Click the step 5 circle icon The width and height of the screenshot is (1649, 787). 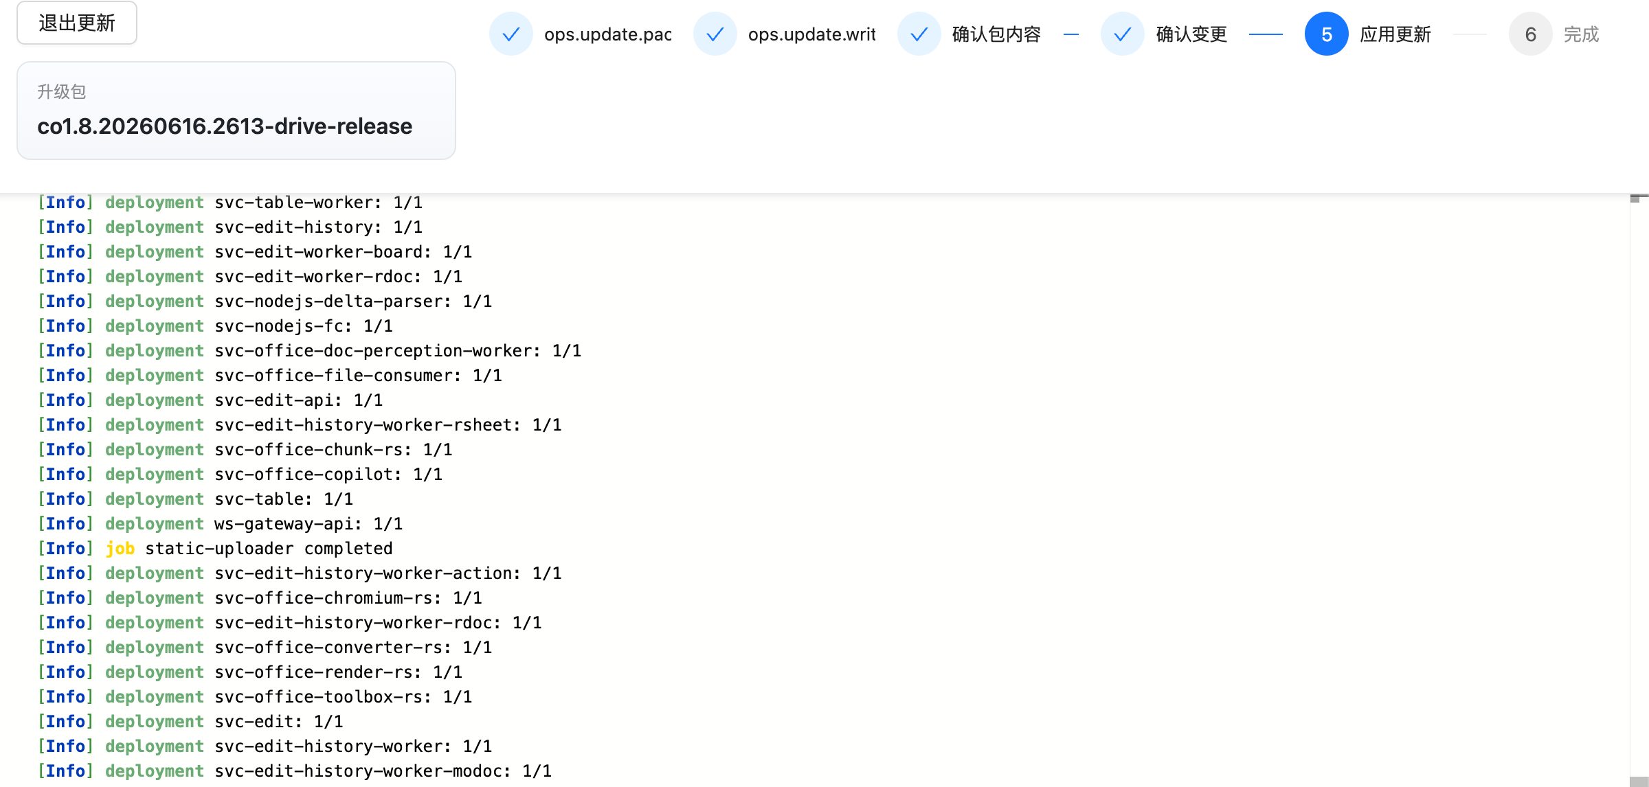click(1326, 34)
